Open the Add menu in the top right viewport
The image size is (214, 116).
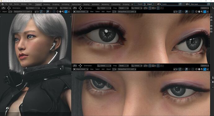(103, 12)
